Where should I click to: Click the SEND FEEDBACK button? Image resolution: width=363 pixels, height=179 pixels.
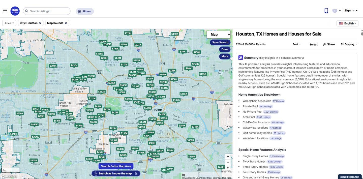[350, 177]
